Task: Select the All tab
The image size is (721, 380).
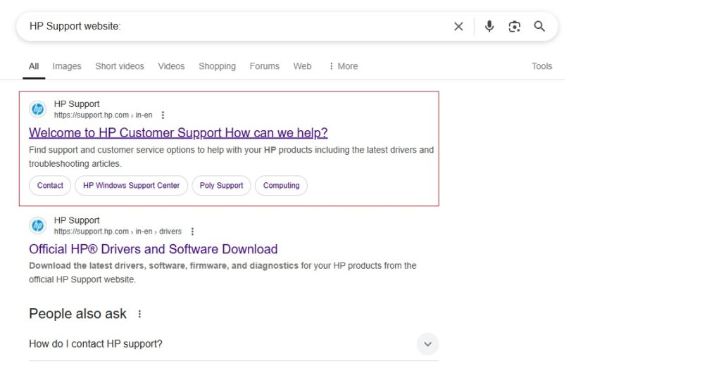Action: (34, 66)
